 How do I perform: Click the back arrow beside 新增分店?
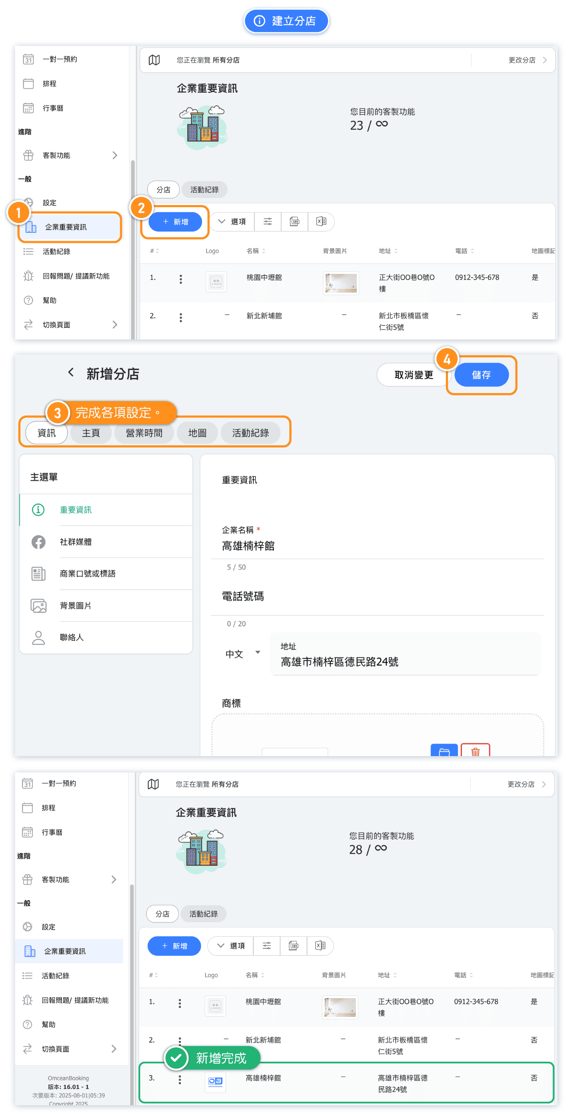[x=71, y=373]
